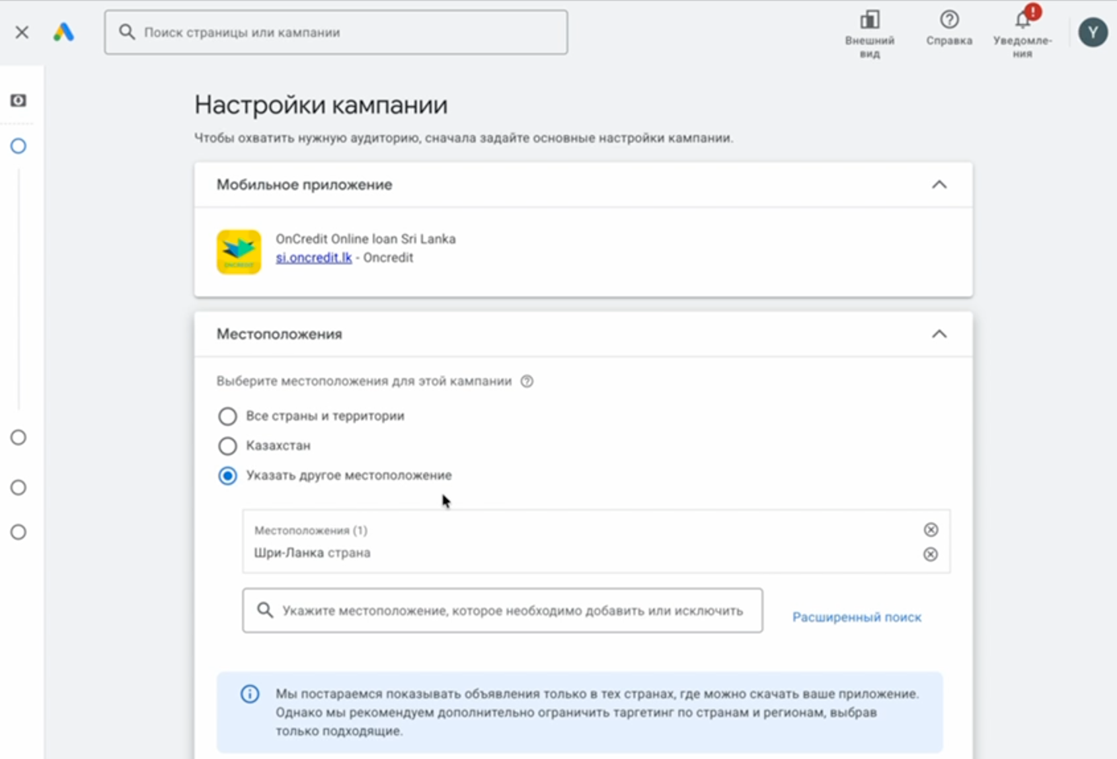Screen dimensions: 1117x759
Task: Open the si.oncredit.lk link
Action: point(313,258)
